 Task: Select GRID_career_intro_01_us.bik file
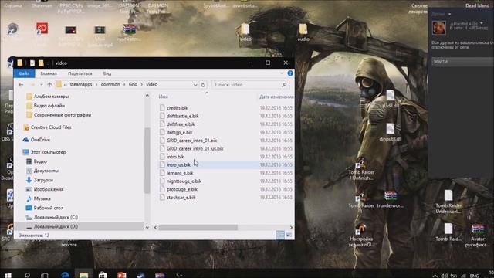point(195,148)
